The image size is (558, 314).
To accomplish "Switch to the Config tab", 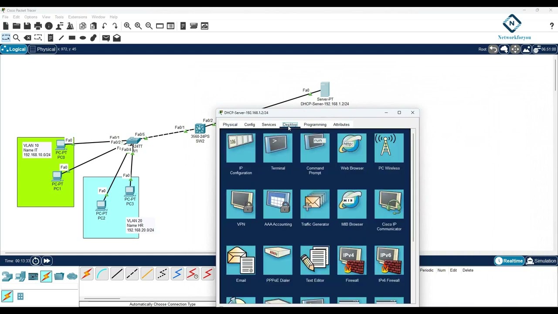I will (x=249, y=125).
